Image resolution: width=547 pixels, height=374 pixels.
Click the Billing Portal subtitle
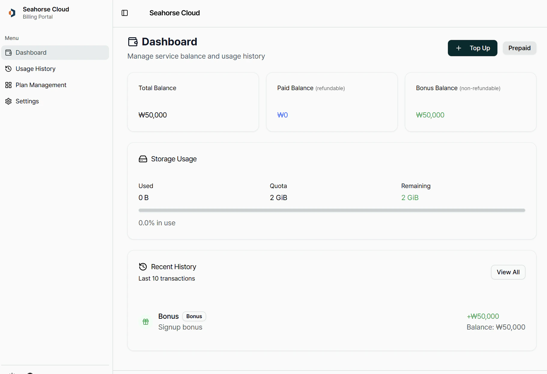coord(38,17)
